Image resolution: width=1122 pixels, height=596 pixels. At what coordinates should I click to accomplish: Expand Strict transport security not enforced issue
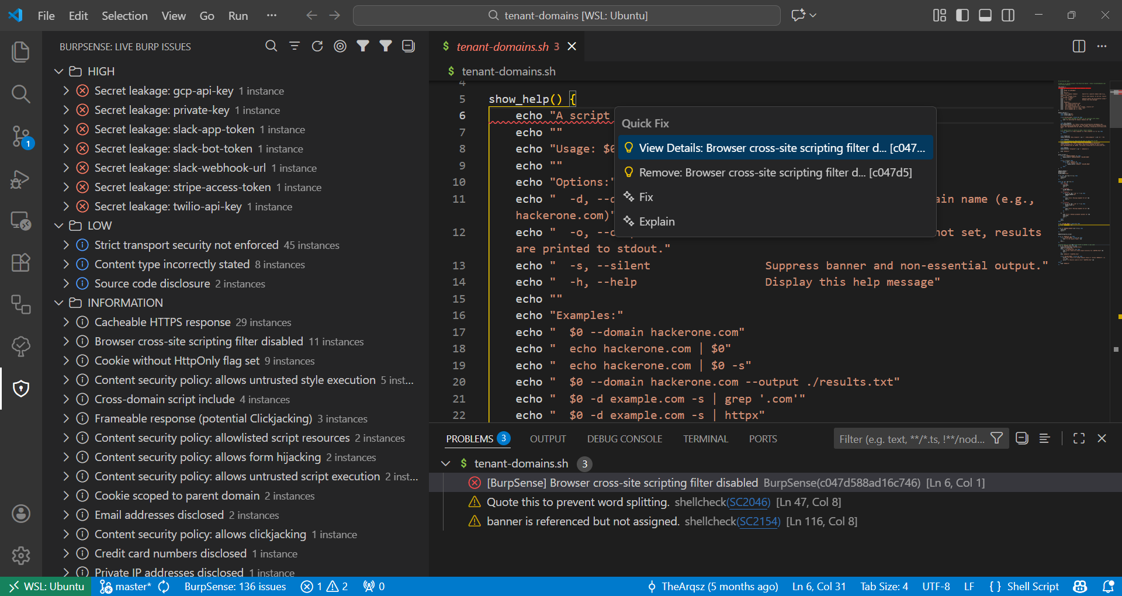click(66, 245)
